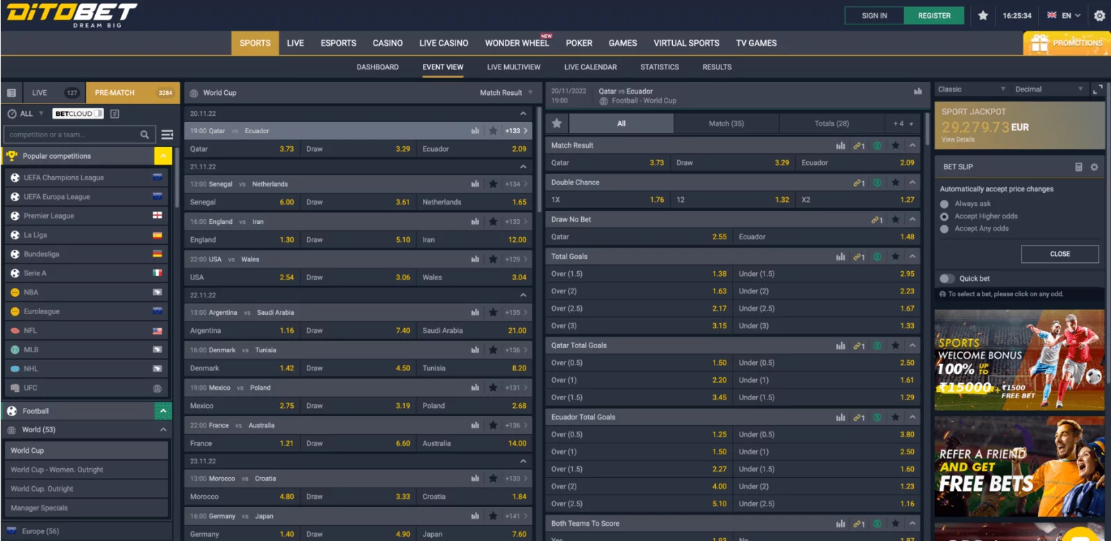Favorite the Both Teams To Score market star

pos(896,524)
